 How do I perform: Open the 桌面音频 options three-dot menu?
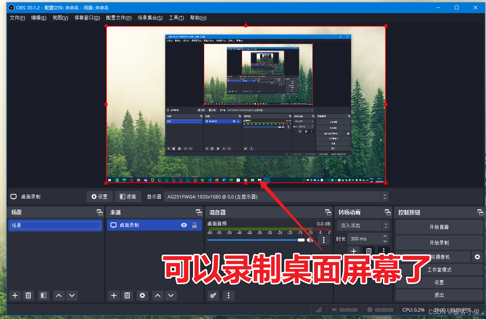tap(324, 240)
